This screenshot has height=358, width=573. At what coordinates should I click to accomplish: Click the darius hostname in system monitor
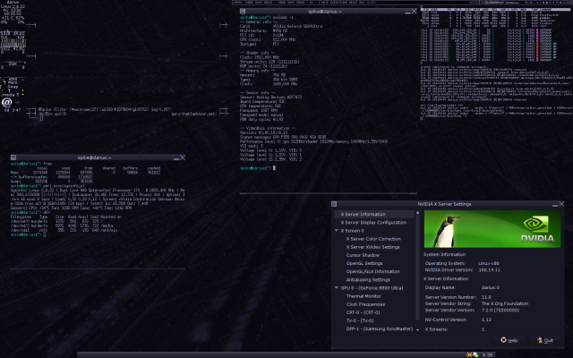point(13,2)
